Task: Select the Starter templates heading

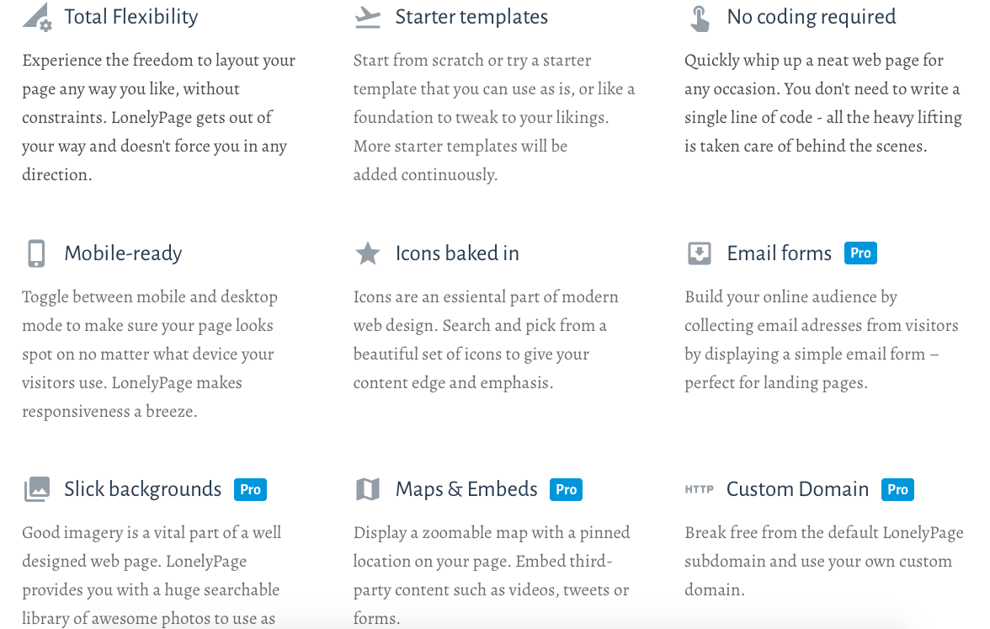Action: click(x=471, y=17)
